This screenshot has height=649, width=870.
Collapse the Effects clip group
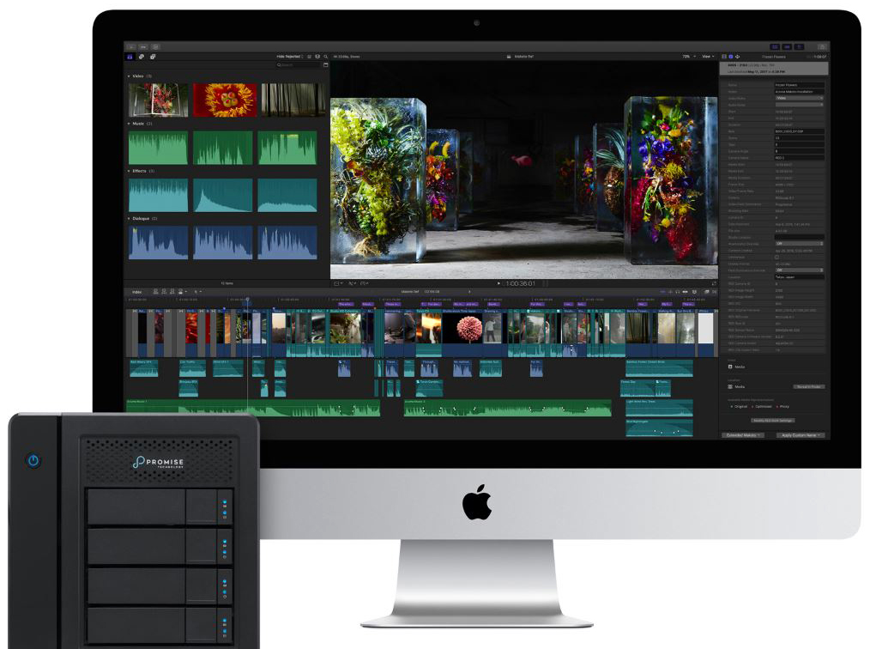(129, 171)
